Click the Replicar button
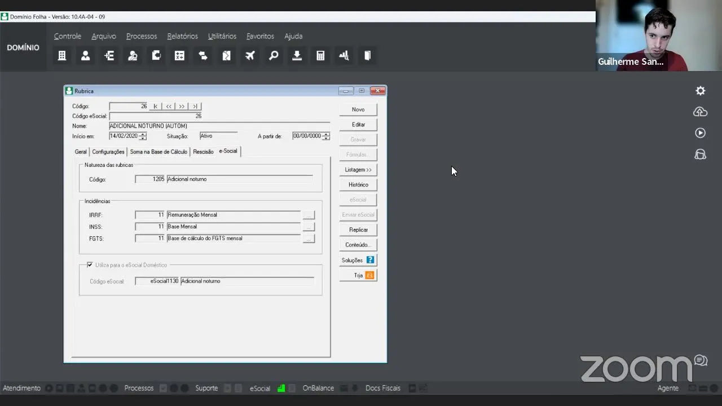Image resolution: width=722 pixels, height=406 pixels. [x=358, y=230]
